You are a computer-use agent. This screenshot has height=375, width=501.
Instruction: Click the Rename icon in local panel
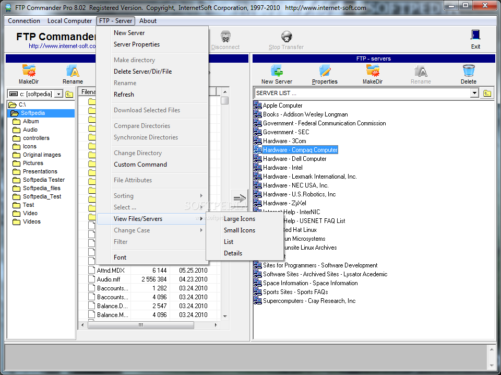pyautogui.click(x=73, y=71)
